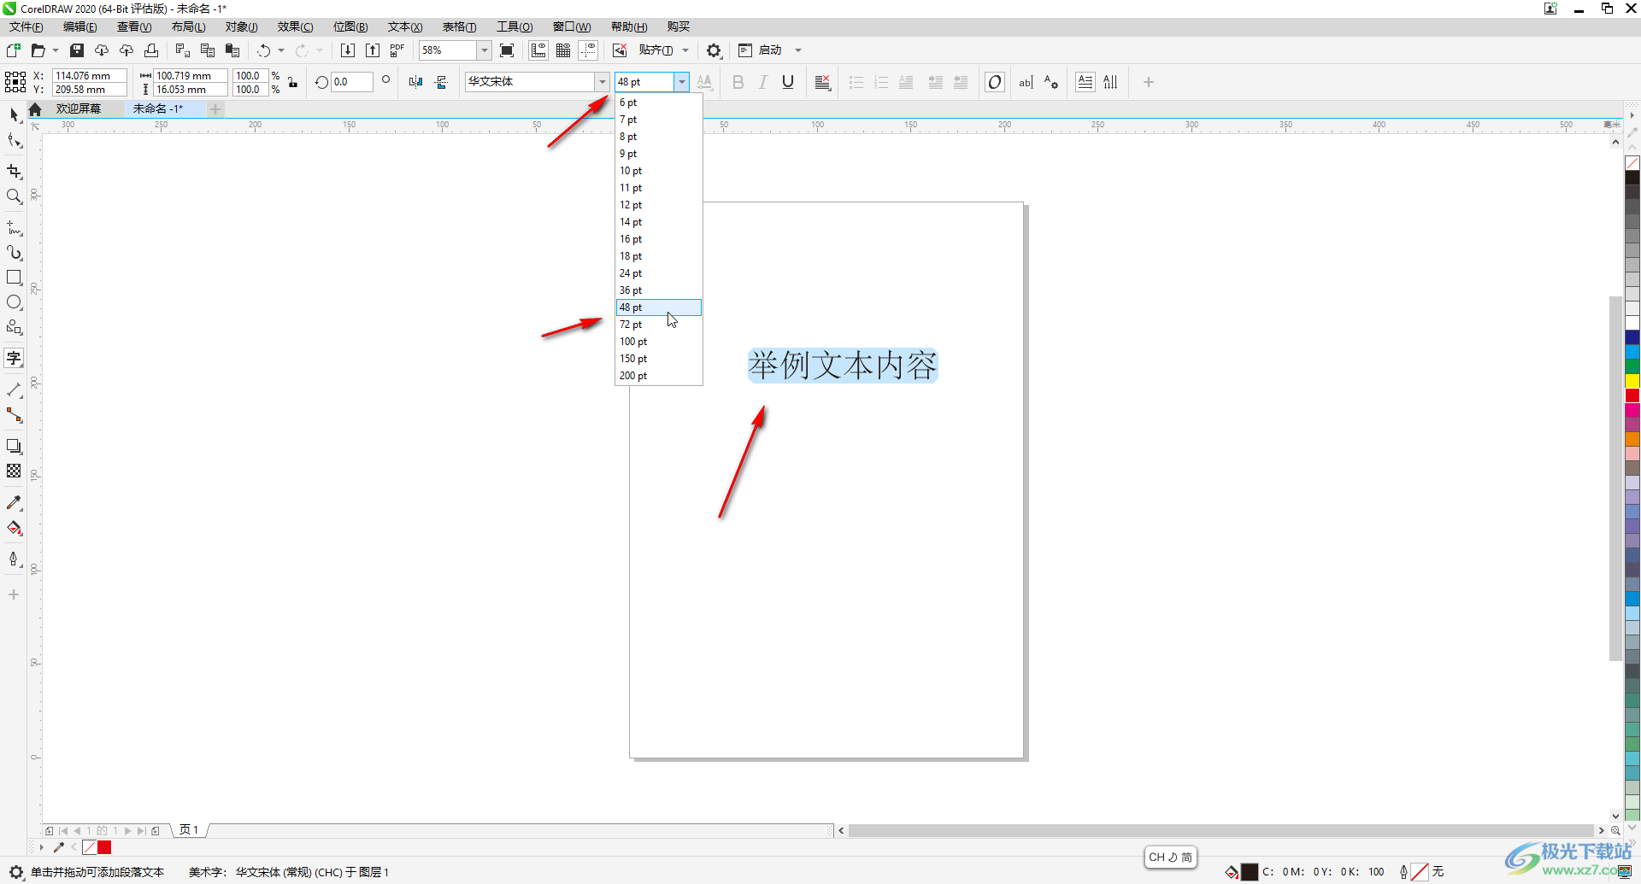Open the 文本 menu
This screenshot has width=1641, height=884.
[405, 26]
